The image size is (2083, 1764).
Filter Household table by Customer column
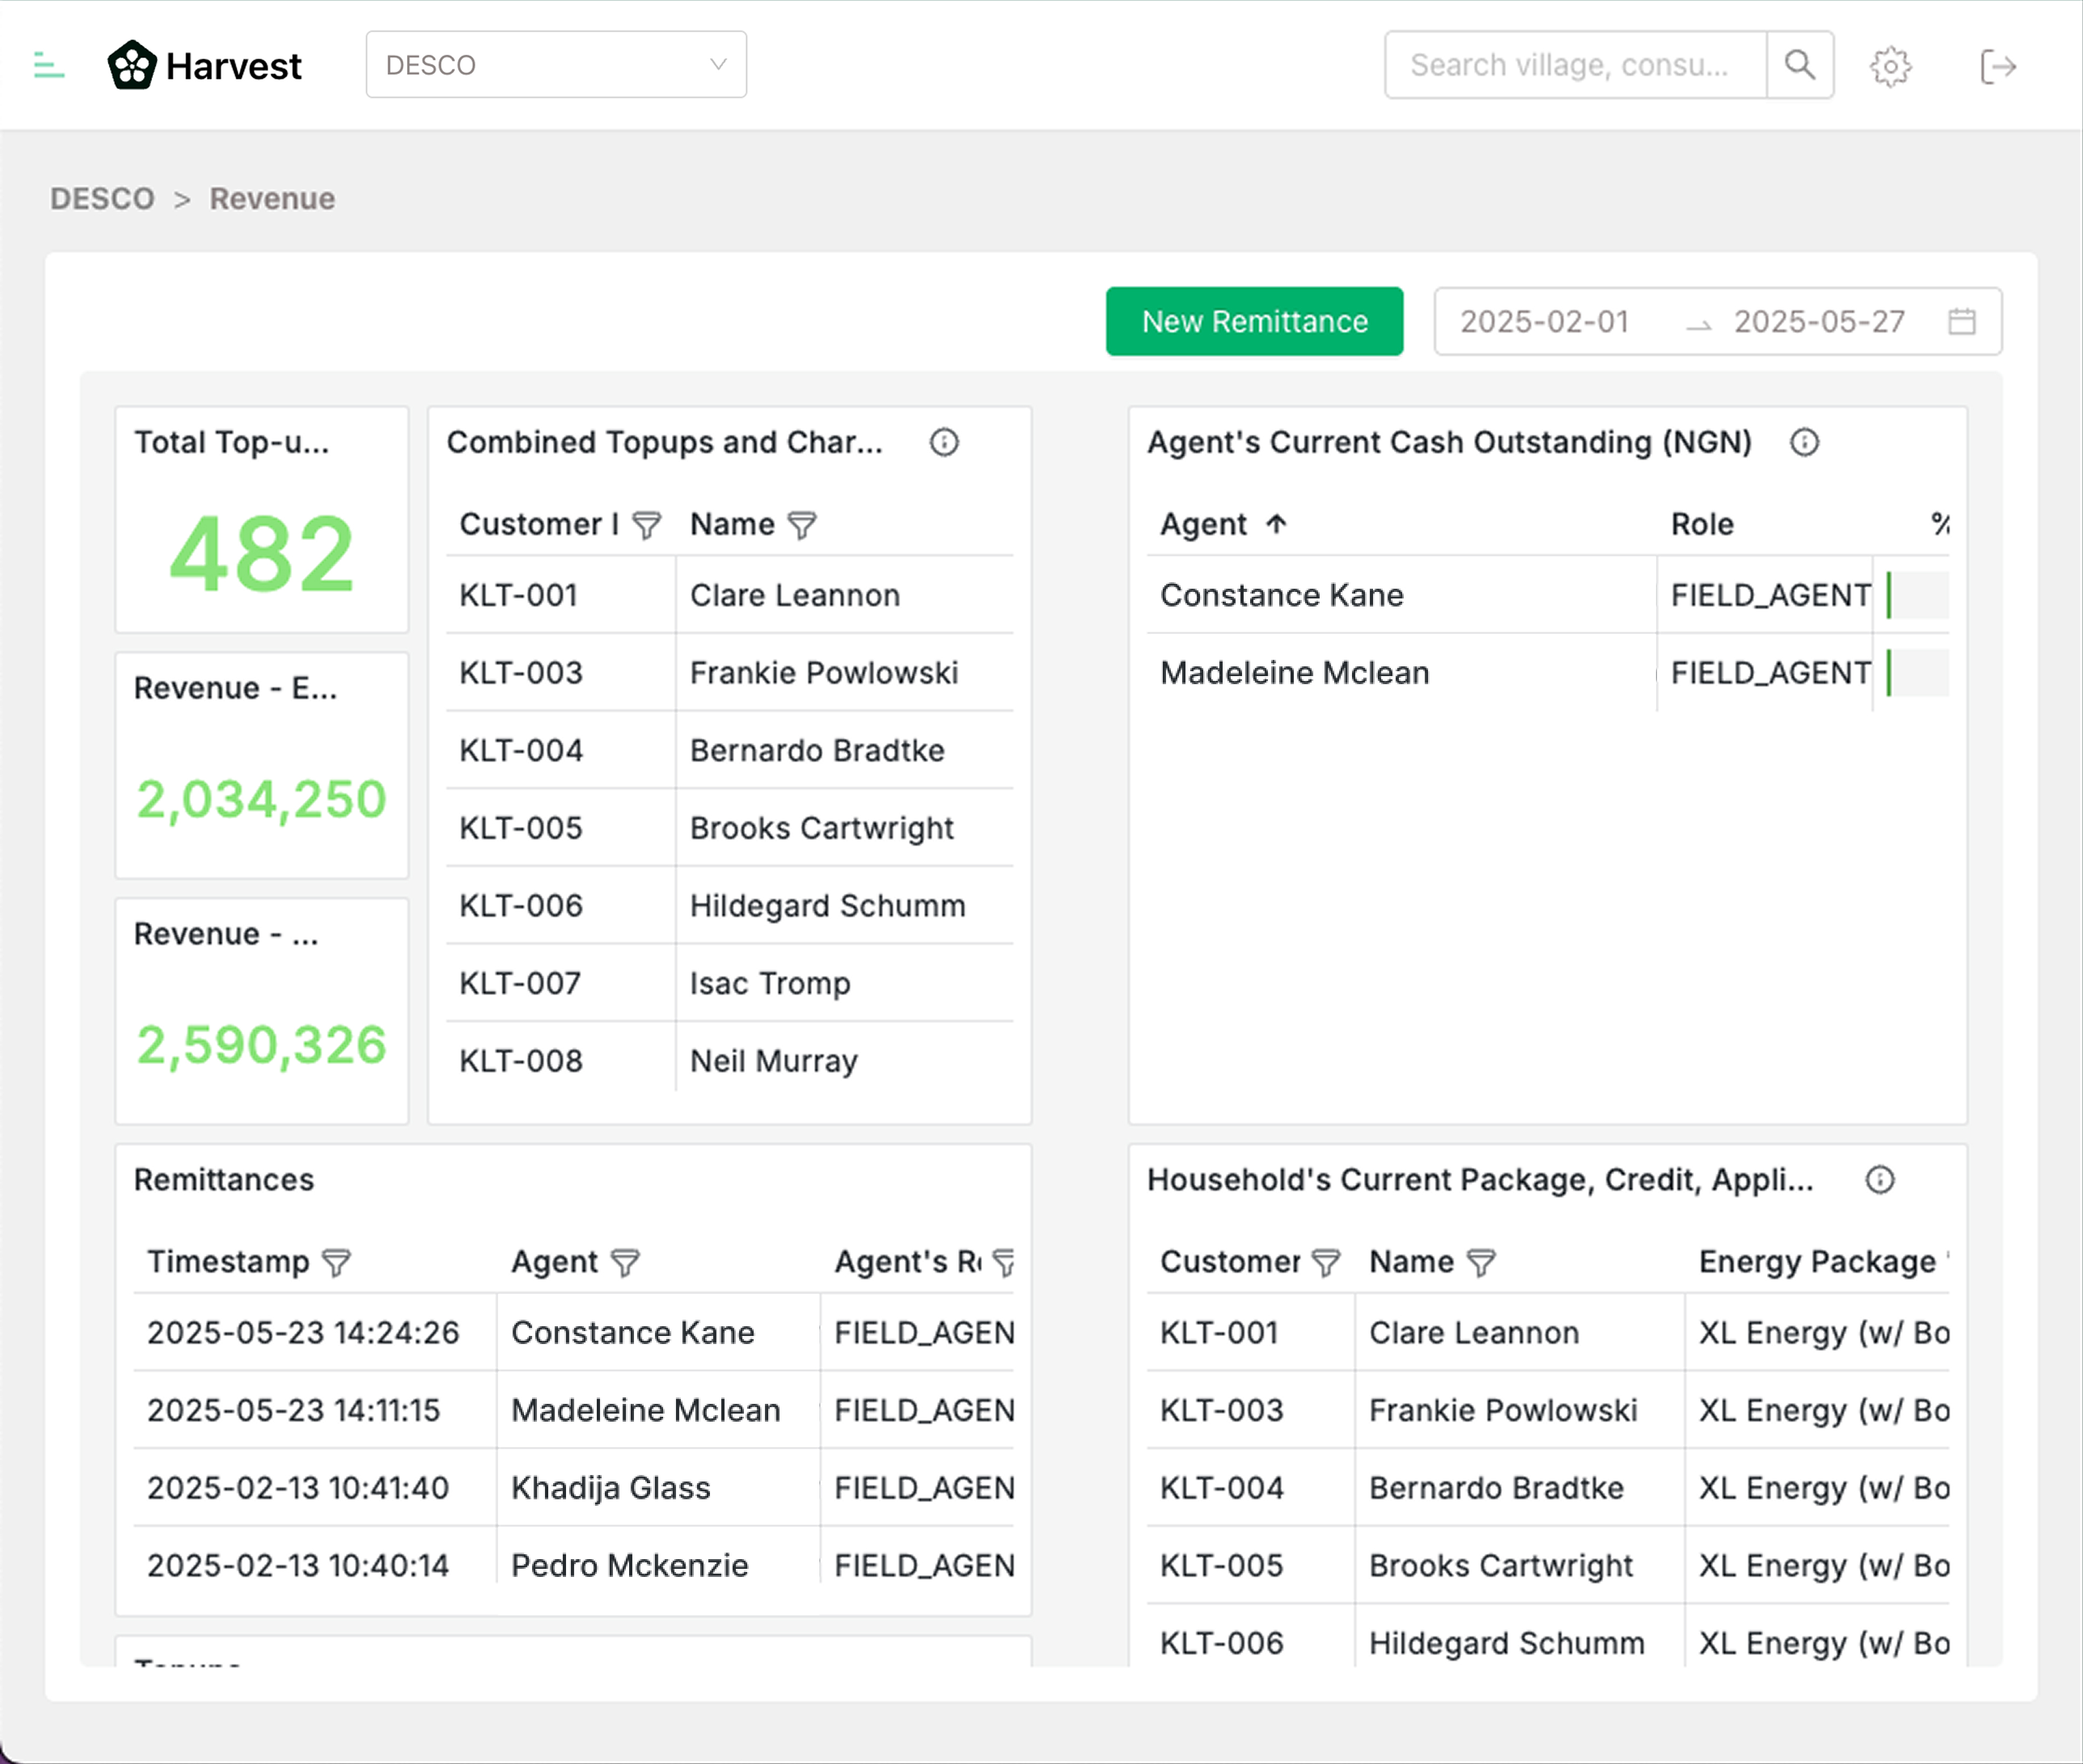click(1325, 1263)
